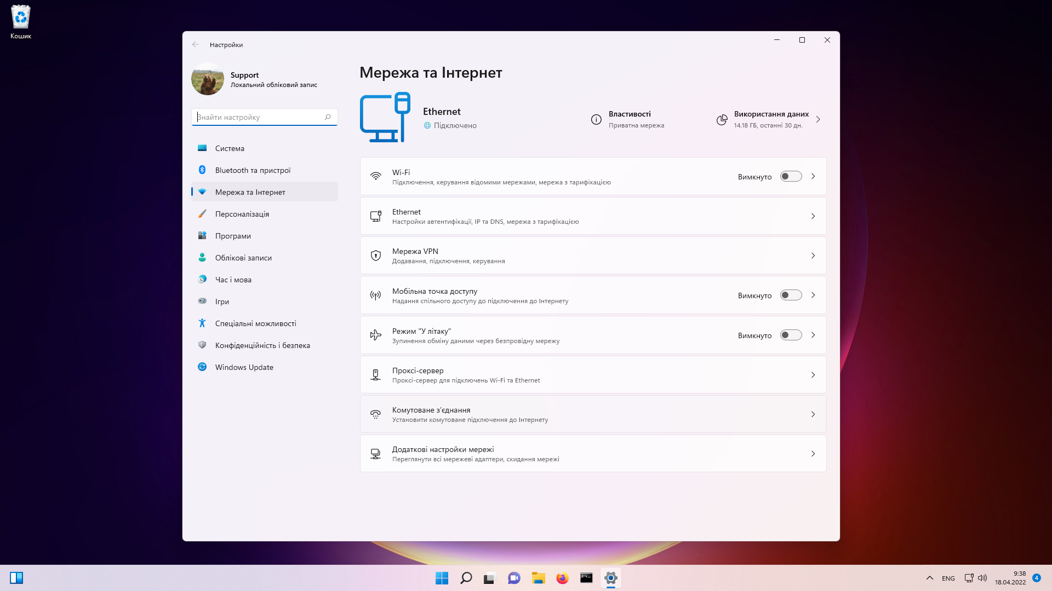1052x591 pixels.
Task: Open Firefox from the taskbar
Action: tap(562, 578)
